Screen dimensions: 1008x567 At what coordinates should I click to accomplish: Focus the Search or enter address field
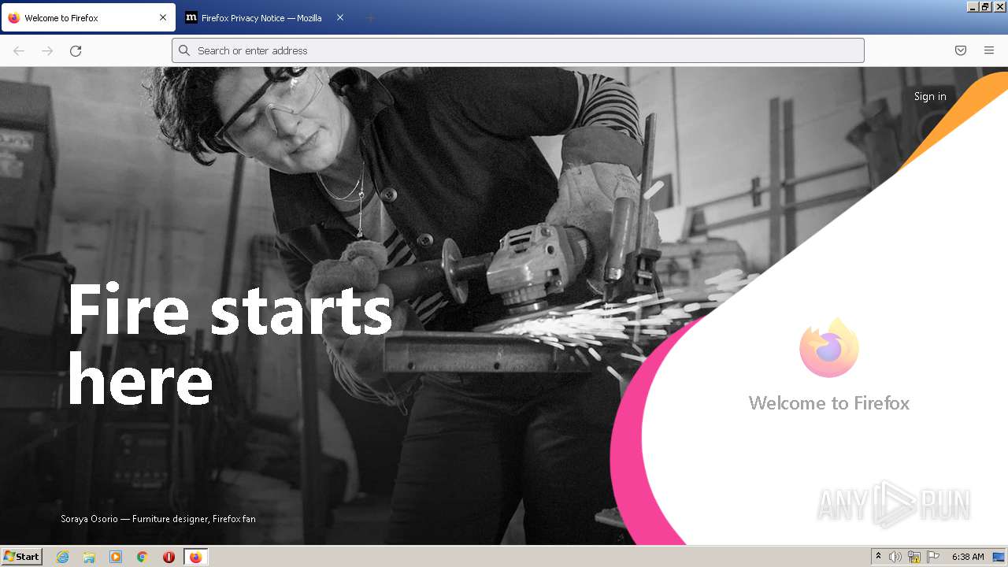coord(518,50)
